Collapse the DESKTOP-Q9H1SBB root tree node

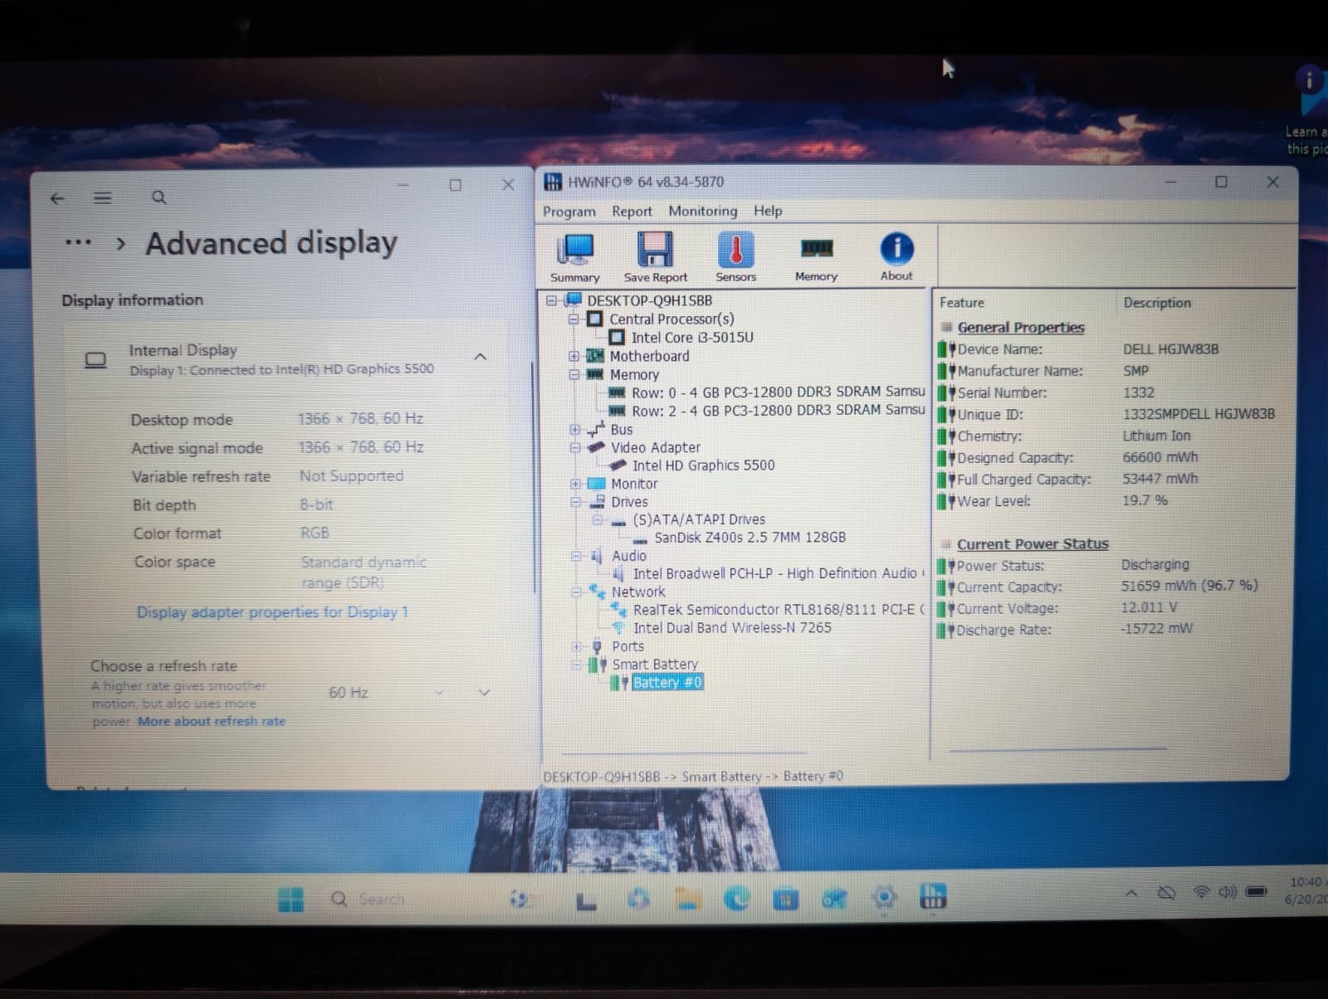tap(552, 300)
